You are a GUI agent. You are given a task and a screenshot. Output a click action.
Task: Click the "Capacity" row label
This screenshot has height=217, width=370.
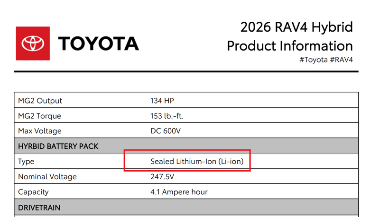pyautogui.click(x=33, y=192)
